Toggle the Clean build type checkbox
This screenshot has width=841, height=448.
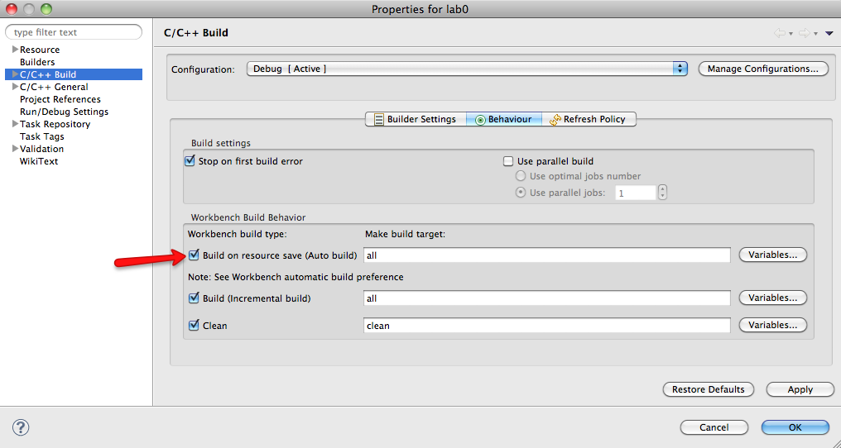(194, 326)
